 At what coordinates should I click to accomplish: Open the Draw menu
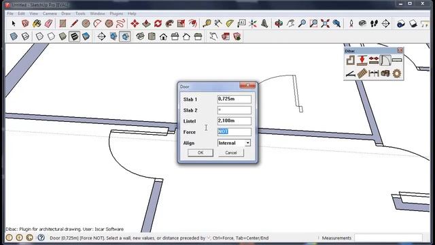[x=66, y=14]
